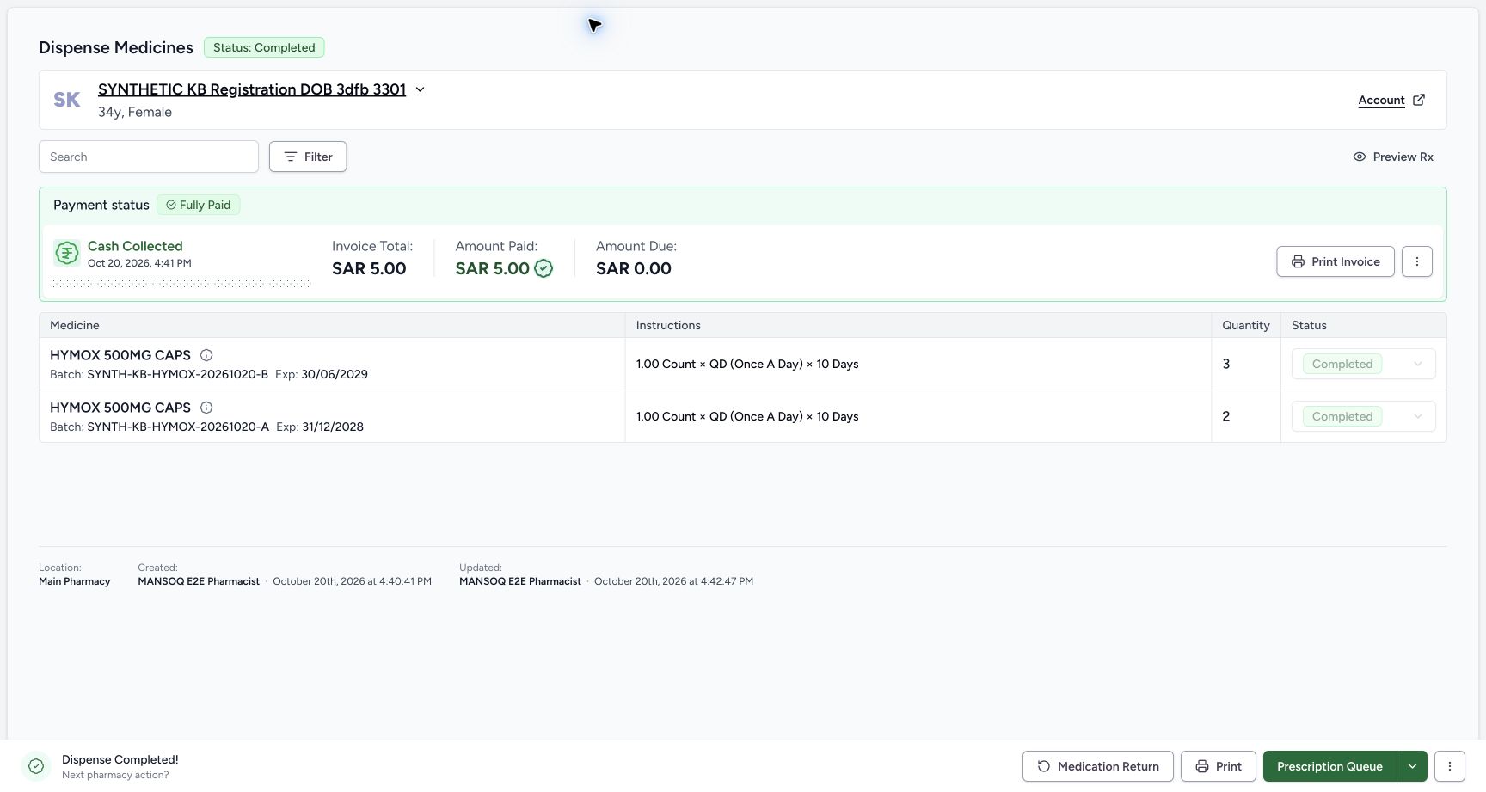This screenshot has width=1486, height=792.
Task: Click the info icon on the Batch-B HYMOX row
Action: pyautogui.click(x=206, y=355)
